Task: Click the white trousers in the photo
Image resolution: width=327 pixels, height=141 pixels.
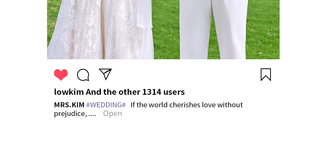Action: click(x=214, y=29)
